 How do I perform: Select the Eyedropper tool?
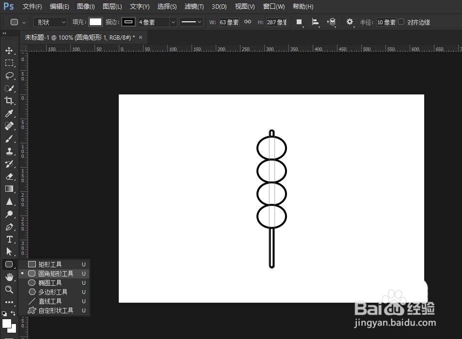tap(9, 113)
